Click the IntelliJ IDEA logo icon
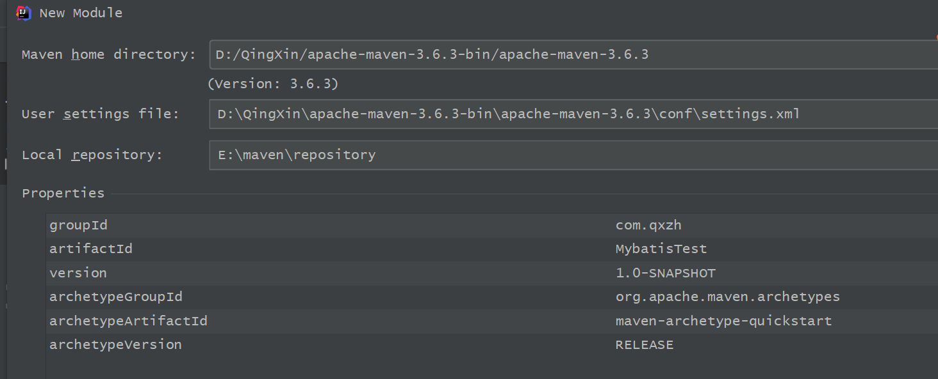Viewport: 938px width, 379px height. tap(24, 13)
